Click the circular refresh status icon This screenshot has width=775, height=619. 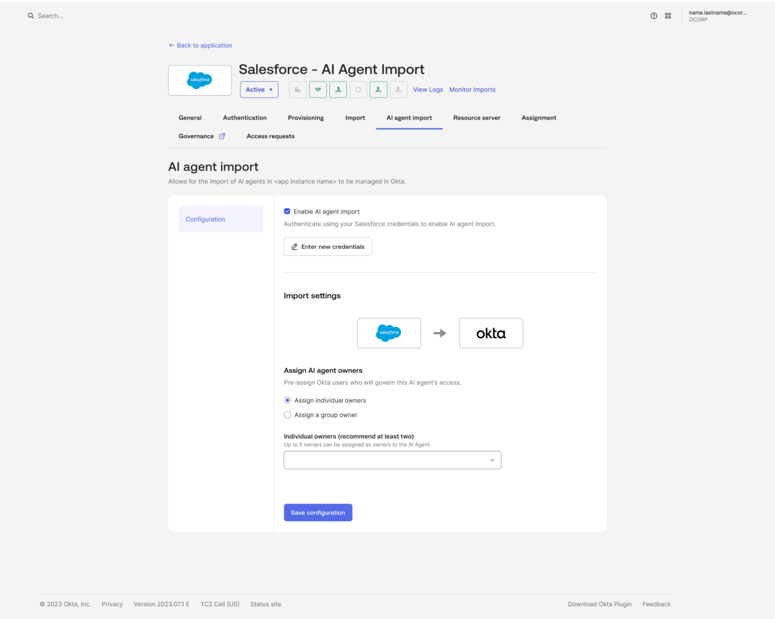point(358,89)
